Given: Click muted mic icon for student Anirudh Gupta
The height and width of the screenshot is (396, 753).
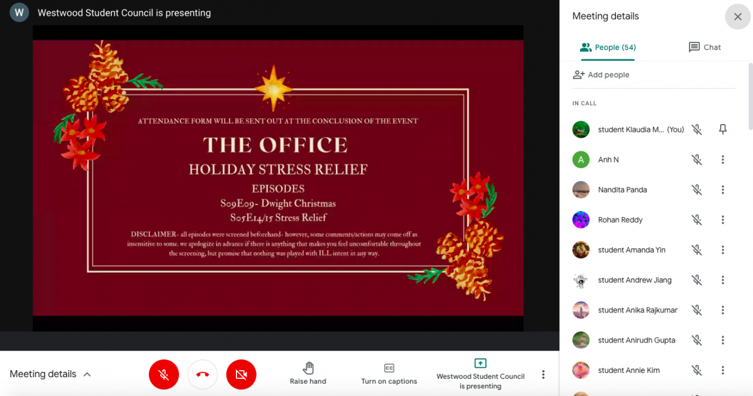Looking at the screenshot, I should click(x=697, y=340).
